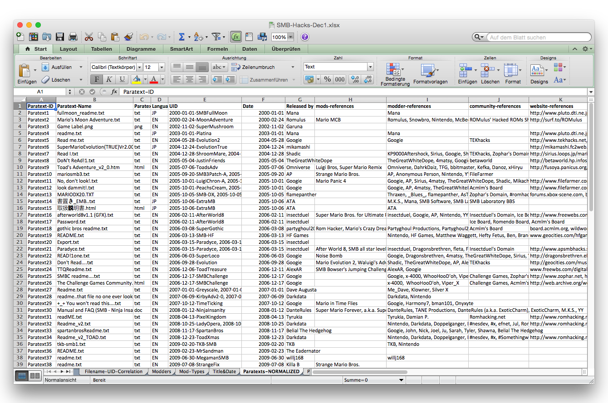This screenshot has width=608, height=403.
Task: Open the font size 12 dropdown
Action: tap(161, 67)
